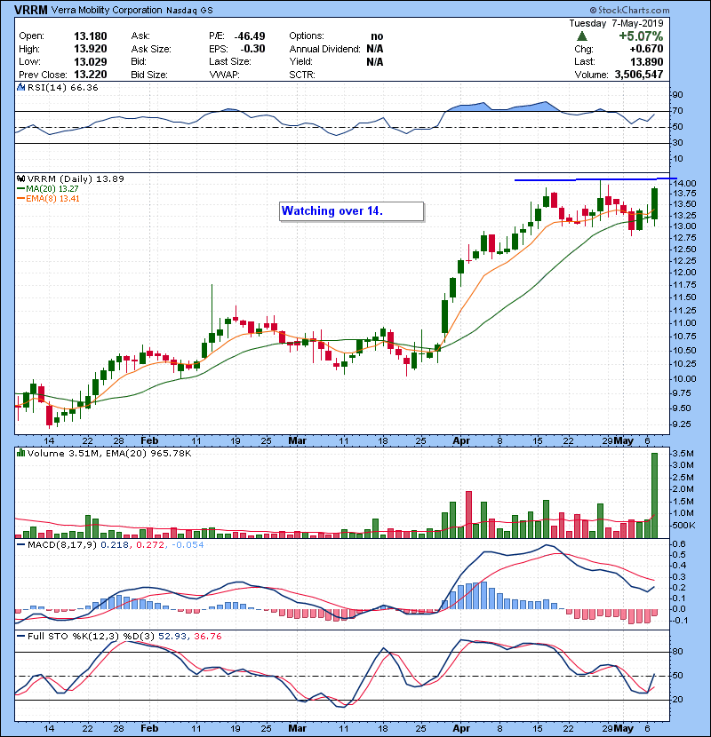
Task: Click the 'Watching over 14.' annotation box
Action: (x=351, y=211)
